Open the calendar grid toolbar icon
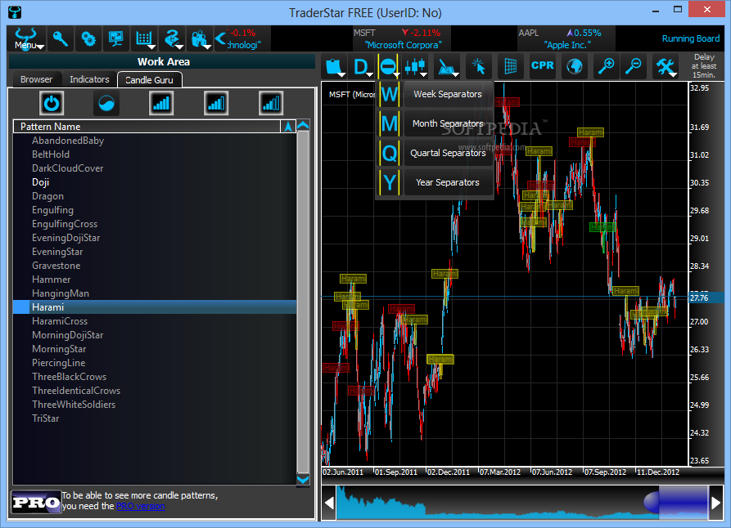 [x=143, y=38]
